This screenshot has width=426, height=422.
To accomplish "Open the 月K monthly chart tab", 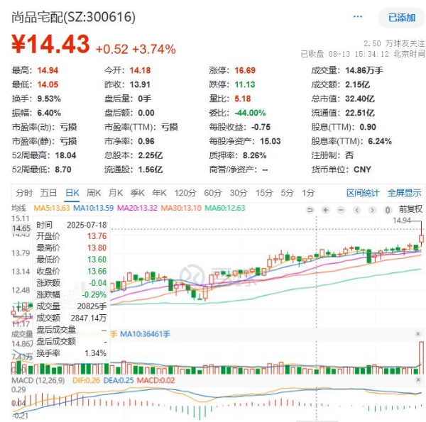I will click(x=116, y=193).
